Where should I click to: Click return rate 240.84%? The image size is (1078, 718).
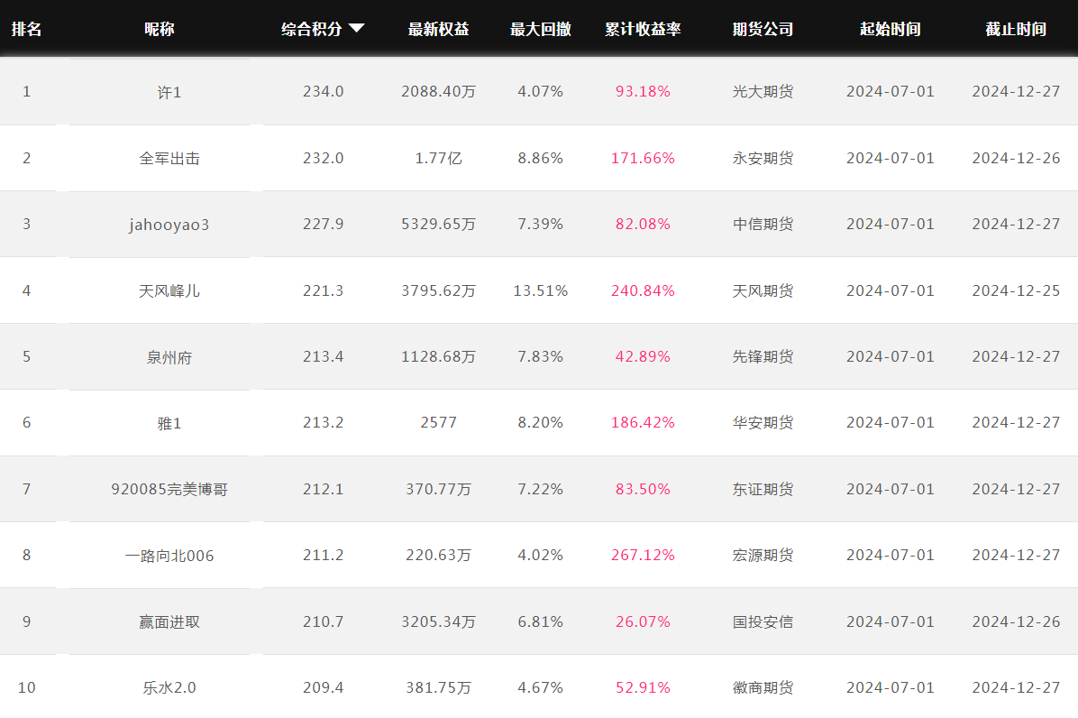643,291
